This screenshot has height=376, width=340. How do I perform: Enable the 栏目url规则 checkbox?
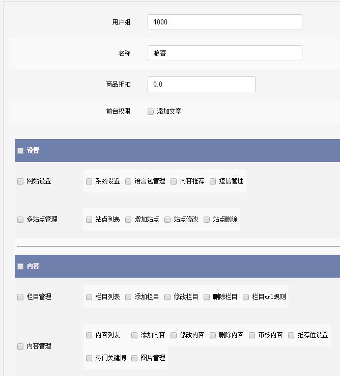(246, 297)
